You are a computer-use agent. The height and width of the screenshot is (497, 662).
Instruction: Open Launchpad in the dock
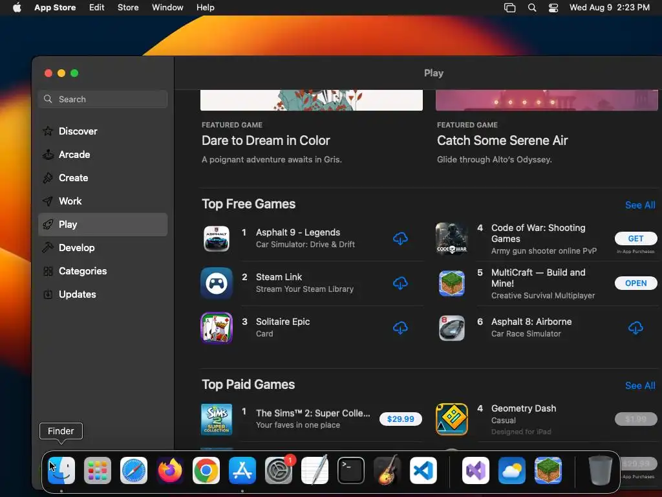[98, 470]
